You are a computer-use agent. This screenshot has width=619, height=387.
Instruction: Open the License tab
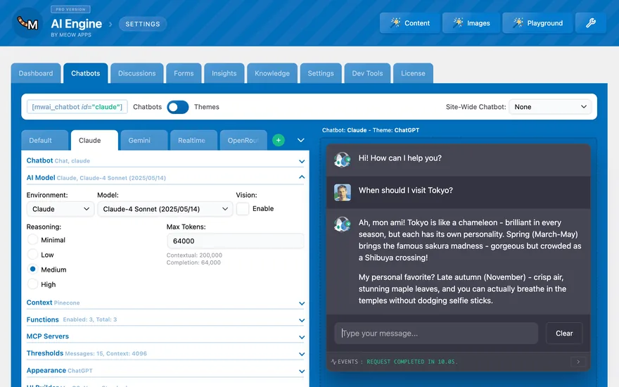click(x=414, y=73)
